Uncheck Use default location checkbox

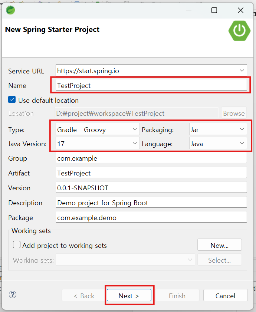click(x=12, y=99)
